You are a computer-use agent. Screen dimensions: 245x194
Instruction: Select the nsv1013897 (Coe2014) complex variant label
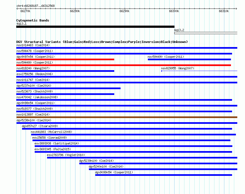33,114
